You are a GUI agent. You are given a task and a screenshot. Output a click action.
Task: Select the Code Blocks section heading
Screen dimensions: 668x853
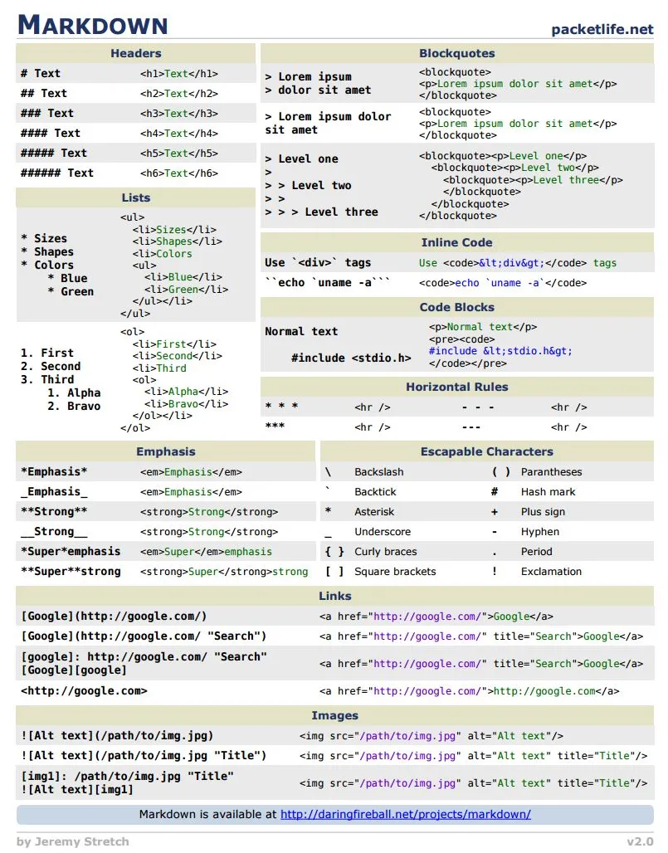457,307
